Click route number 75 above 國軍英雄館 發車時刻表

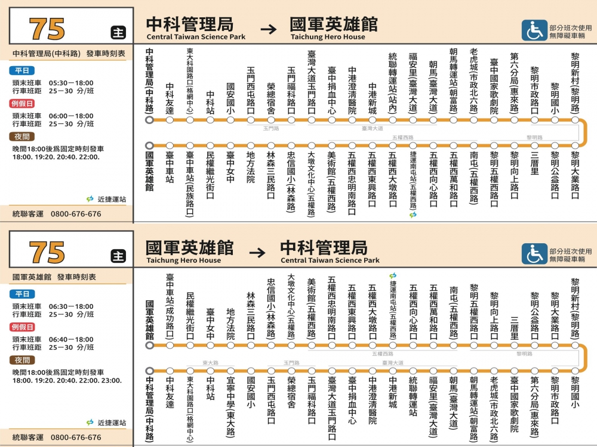tap(47, 253)
